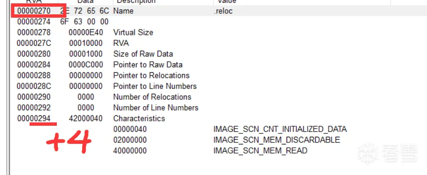The width and height of the screenshot is (427, 175).
Task: Click data value 00010000
Action: tap(86, 43)
